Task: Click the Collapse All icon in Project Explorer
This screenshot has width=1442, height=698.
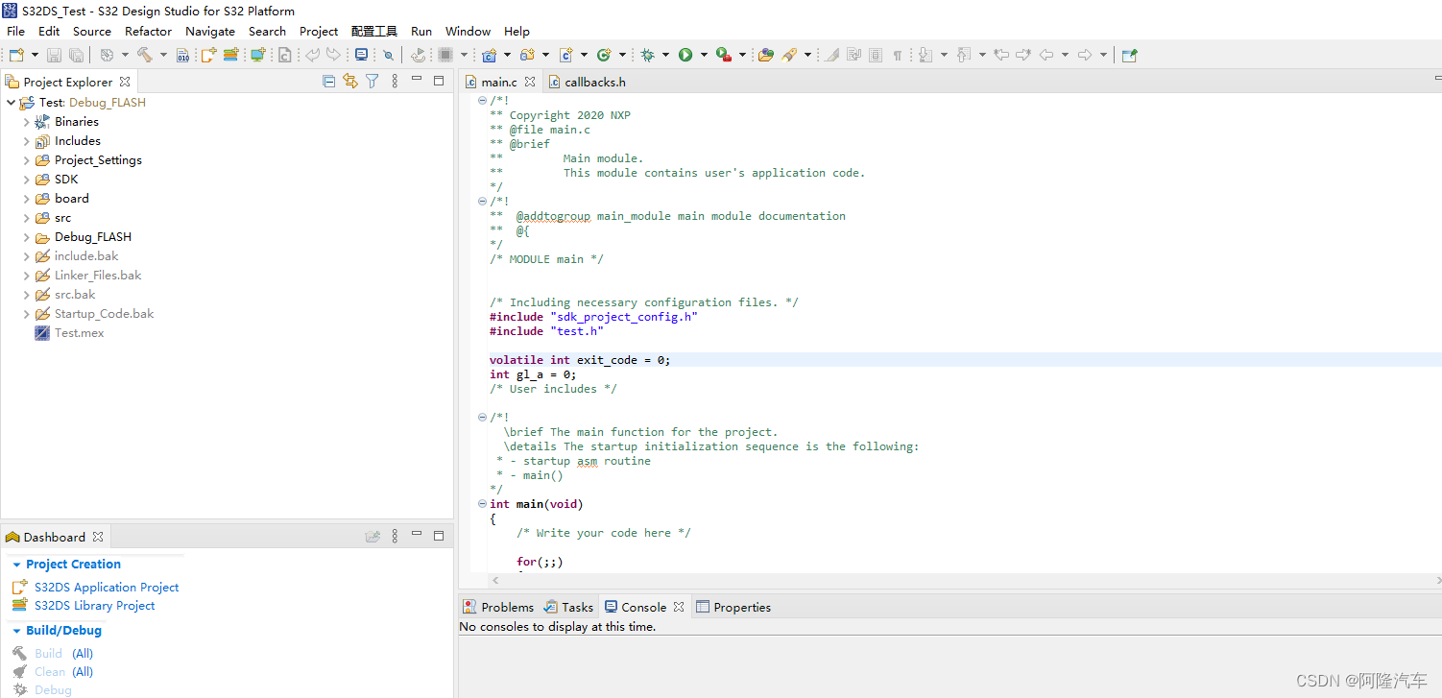Action: (x=328, y=82)
